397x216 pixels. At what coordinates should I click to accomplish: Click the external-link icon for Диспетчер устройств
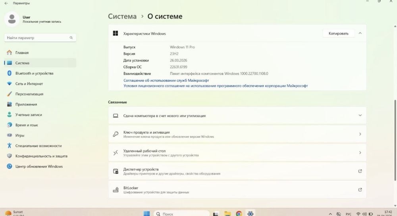360,171
